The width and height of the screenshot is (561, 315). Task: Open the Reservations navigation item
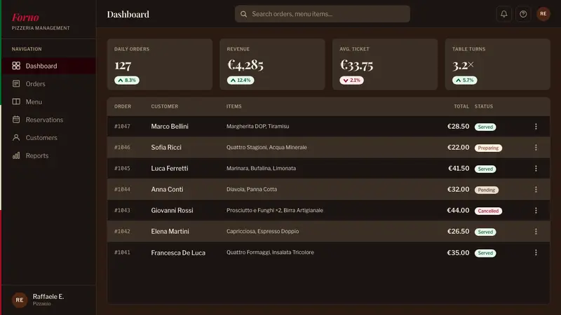click(x=49, y=119)
